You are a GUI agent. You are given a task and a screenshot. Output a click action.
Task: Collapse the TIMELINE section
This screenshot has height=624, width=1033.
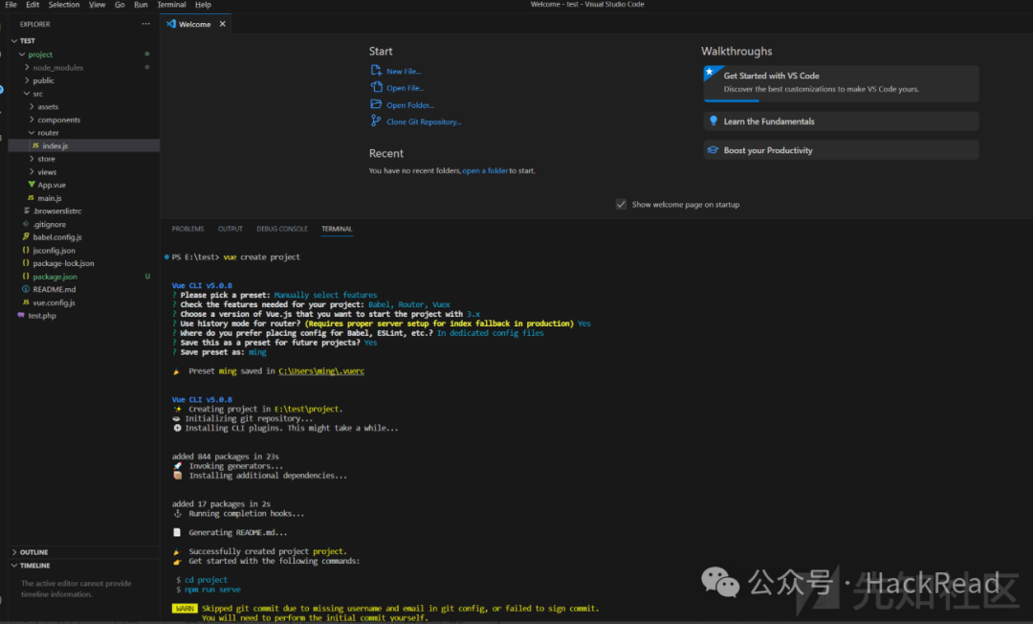pyautogui.click(x=13, y=566)
